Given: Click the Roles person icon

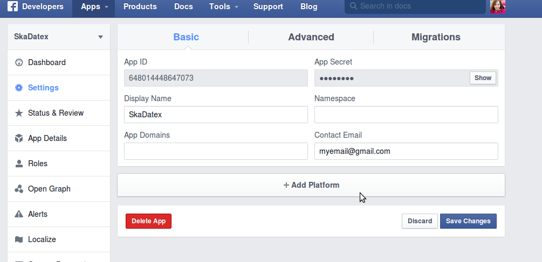Looking at the screenshot, I should [19, 164].
